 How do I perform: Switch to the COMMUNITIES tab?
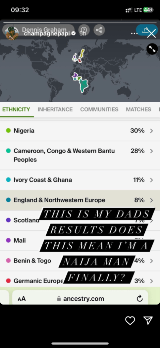[99, 109]
